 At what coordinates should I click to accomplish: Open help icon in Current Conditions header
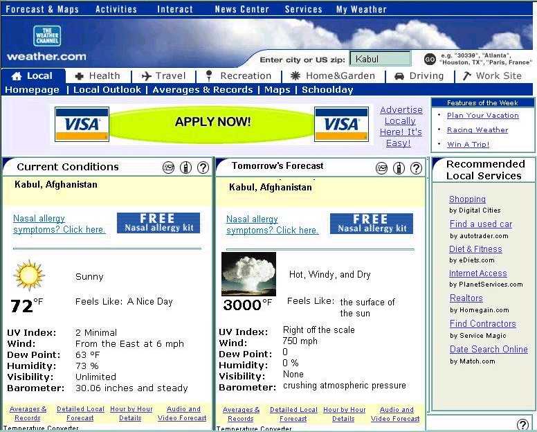(x=203, y=168)
